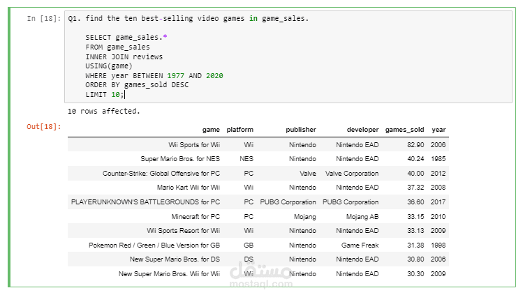523x295 pixels.
Task: Click the year 2008 cell
Action: coord(439,188)
